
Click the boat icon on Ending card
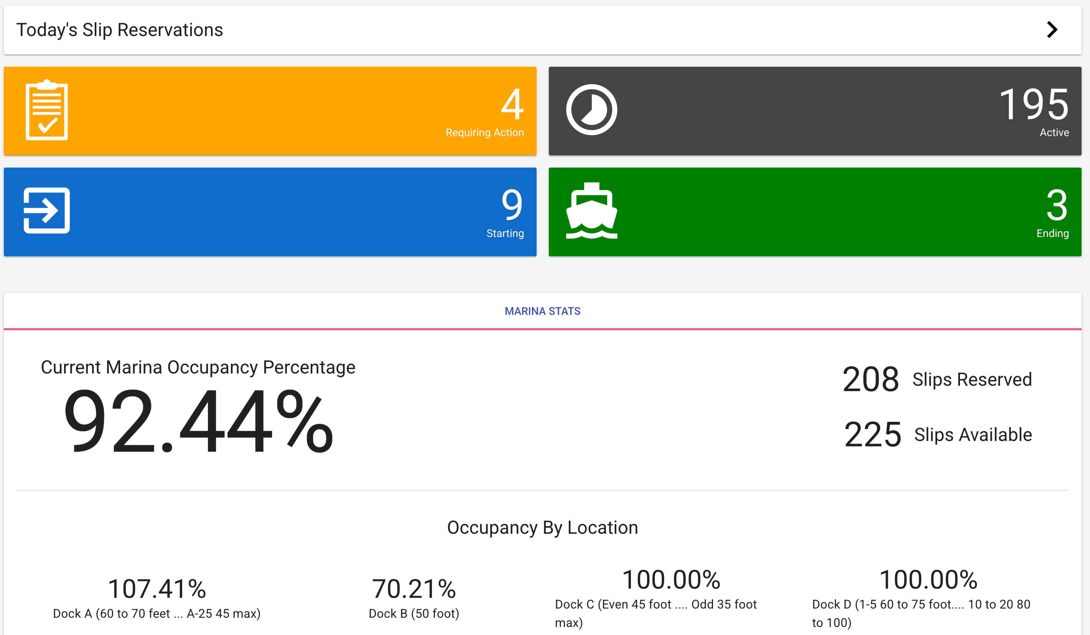click(591, 211)
